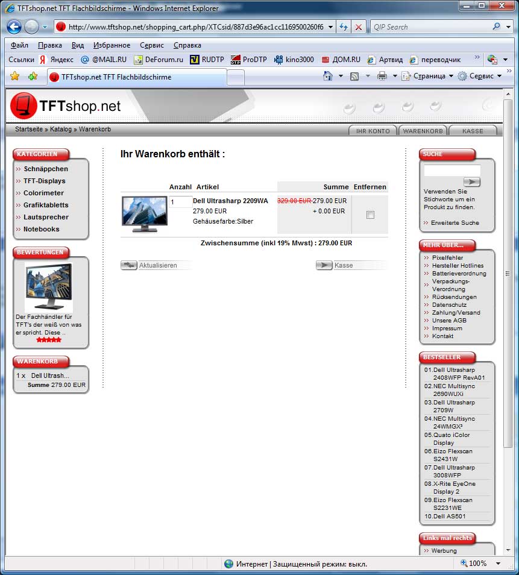Click the RSS feeds icon in the command bar
519x575 pixels.
tap(354, 77)
